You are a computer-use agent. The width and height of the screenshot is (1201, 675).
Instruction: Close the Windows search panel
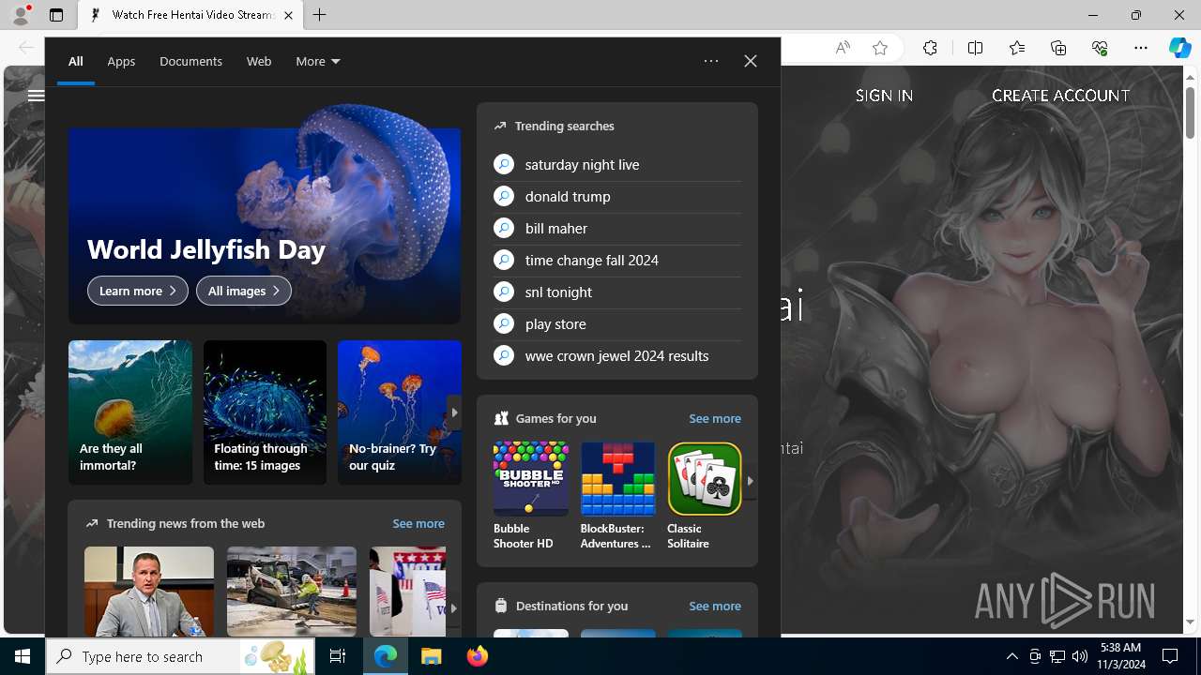[751, 61]
